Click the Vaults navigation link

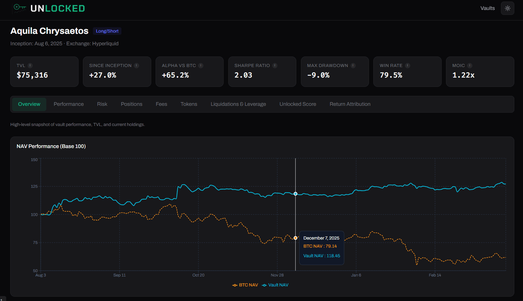pos(487,8)
